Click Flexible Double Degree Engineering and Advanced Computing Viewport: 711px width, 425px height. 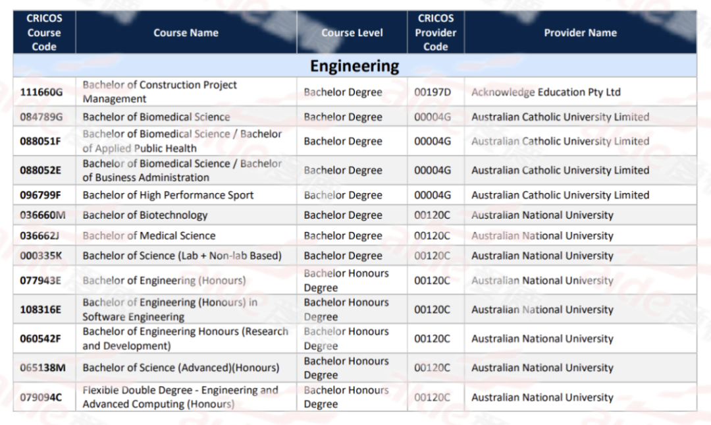click(x=180, y=397)
